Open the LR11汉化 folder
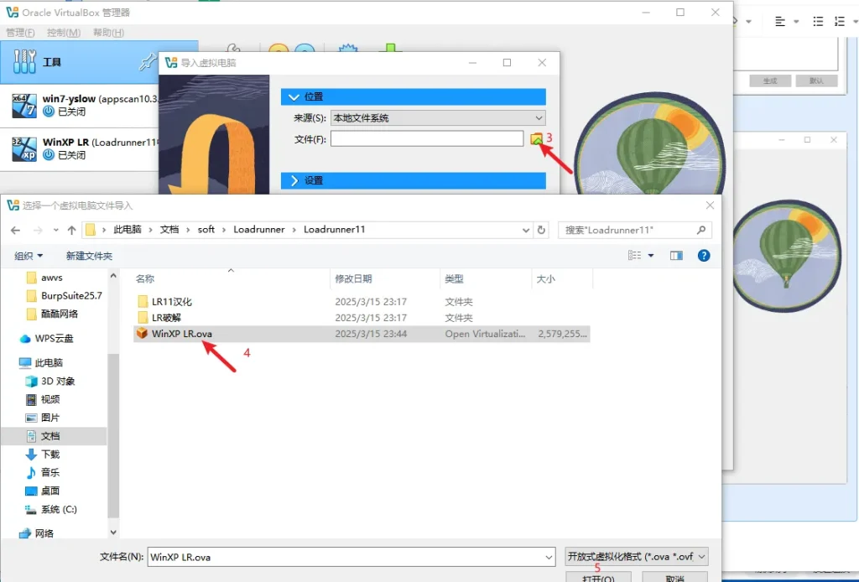The width and height of the screenshot is (859, 582). [171, 302]
